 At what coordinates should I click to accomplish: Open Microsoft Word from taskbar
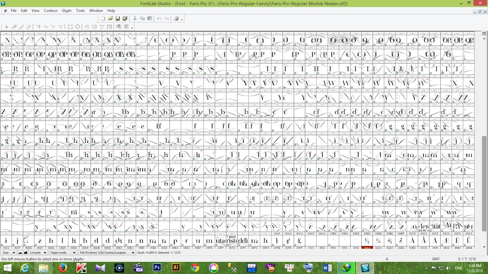pos(327,268)
